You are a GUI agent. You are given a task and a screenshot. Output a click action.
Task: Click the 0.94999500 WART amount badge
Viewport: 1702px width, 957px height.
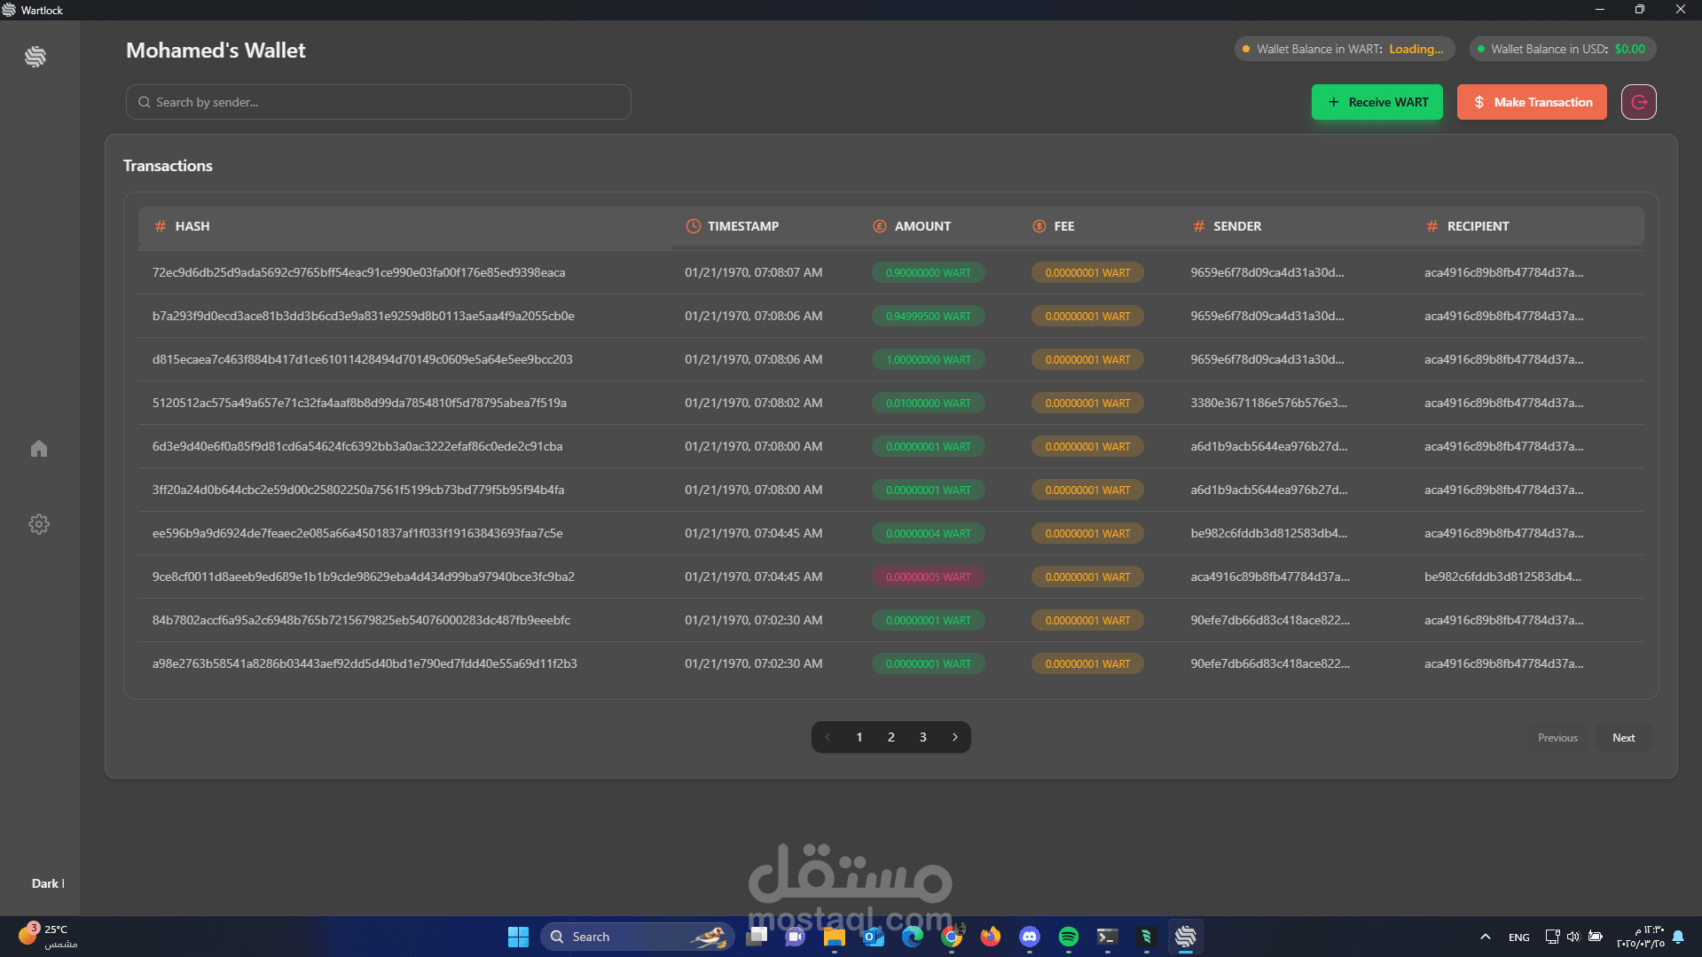(x=928, y=316)
